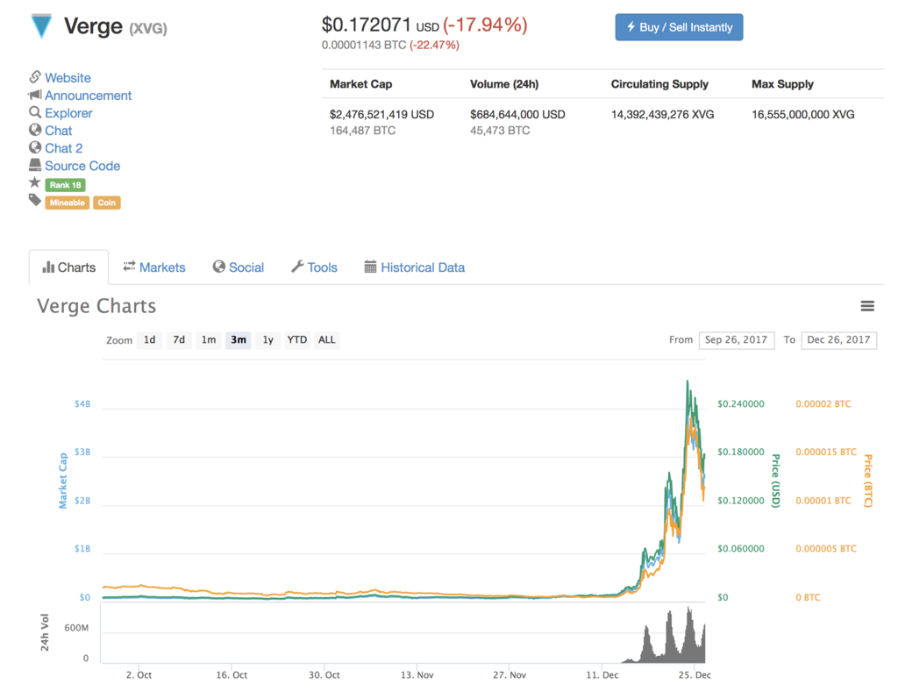
Task: Click the Coin tag
Action: [106, 203]
